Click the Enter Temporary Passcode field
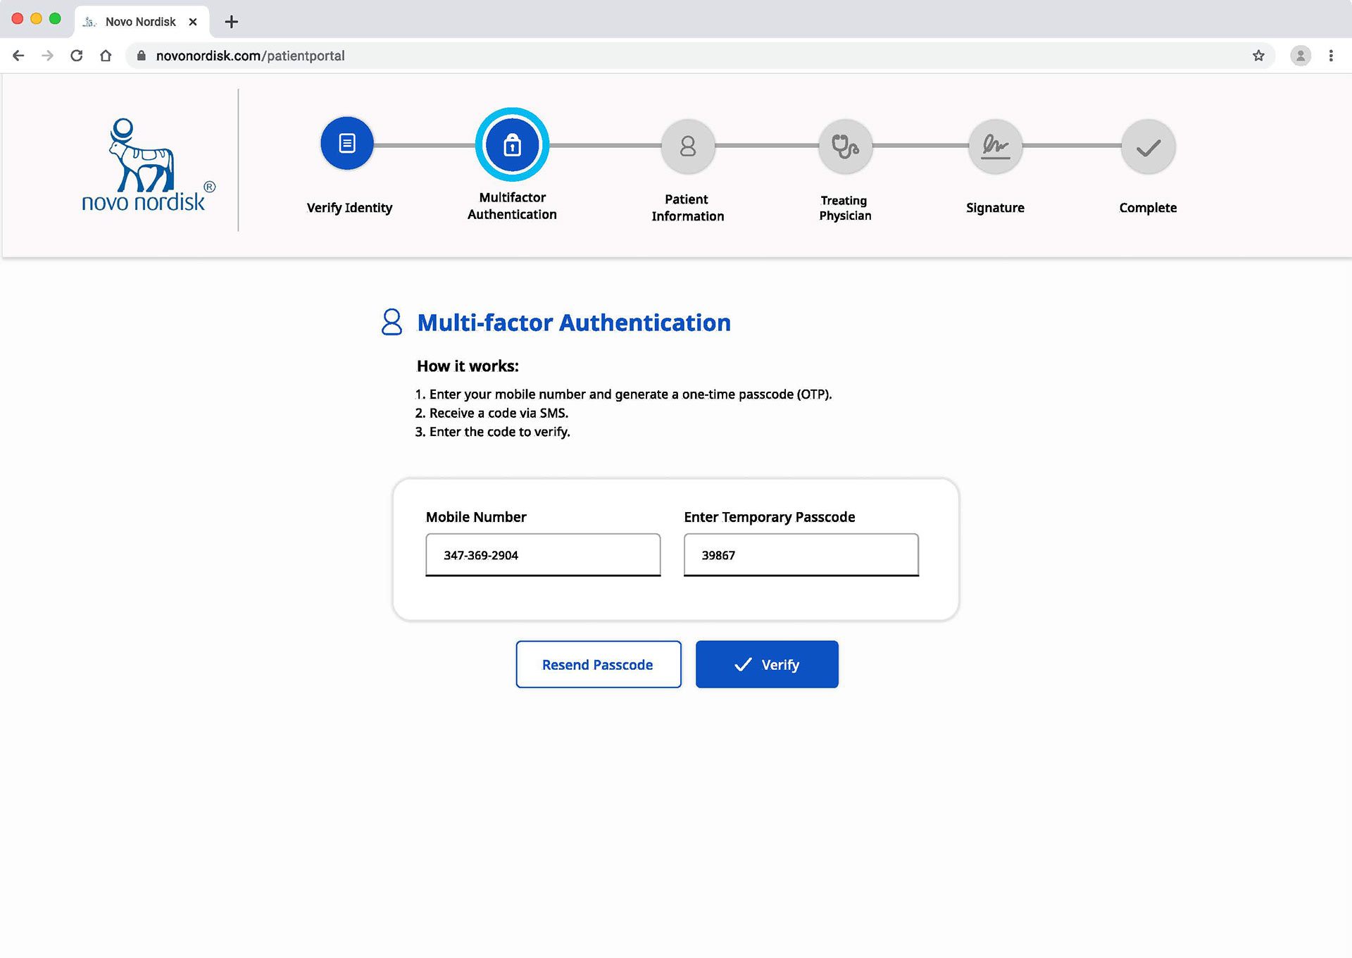This screenshot has width=1352, height=958. 801,555
